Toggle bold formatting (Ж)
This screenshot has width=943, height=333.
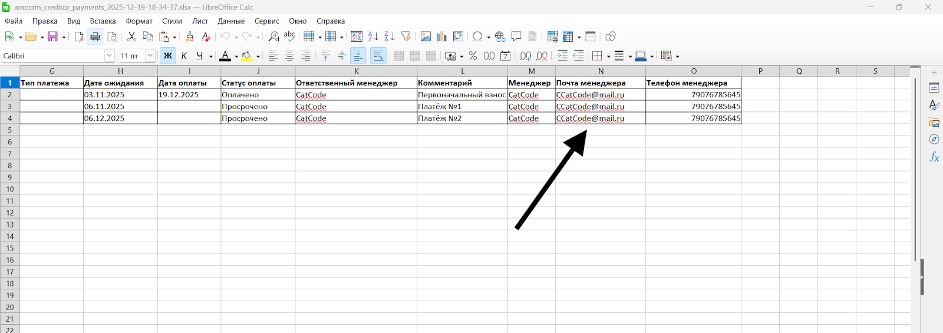click(x=168, y=56)
